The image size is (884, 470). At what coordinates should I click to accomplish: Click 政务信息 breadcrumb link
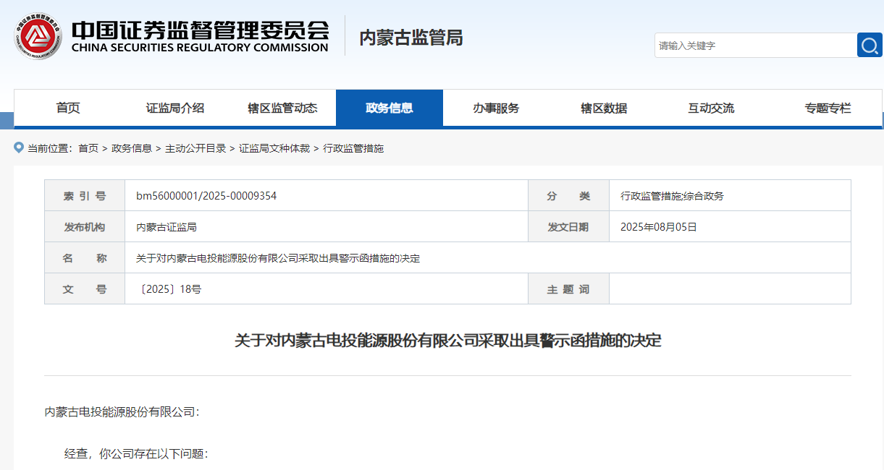(x=132, y=148)
